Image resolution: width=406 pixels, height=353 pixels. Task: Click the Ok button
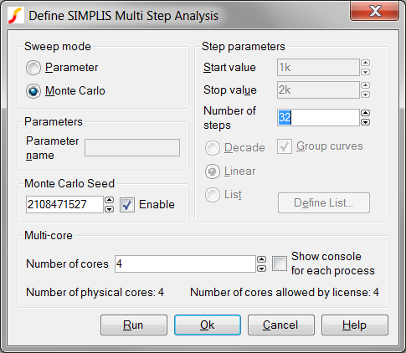(208, 325)
